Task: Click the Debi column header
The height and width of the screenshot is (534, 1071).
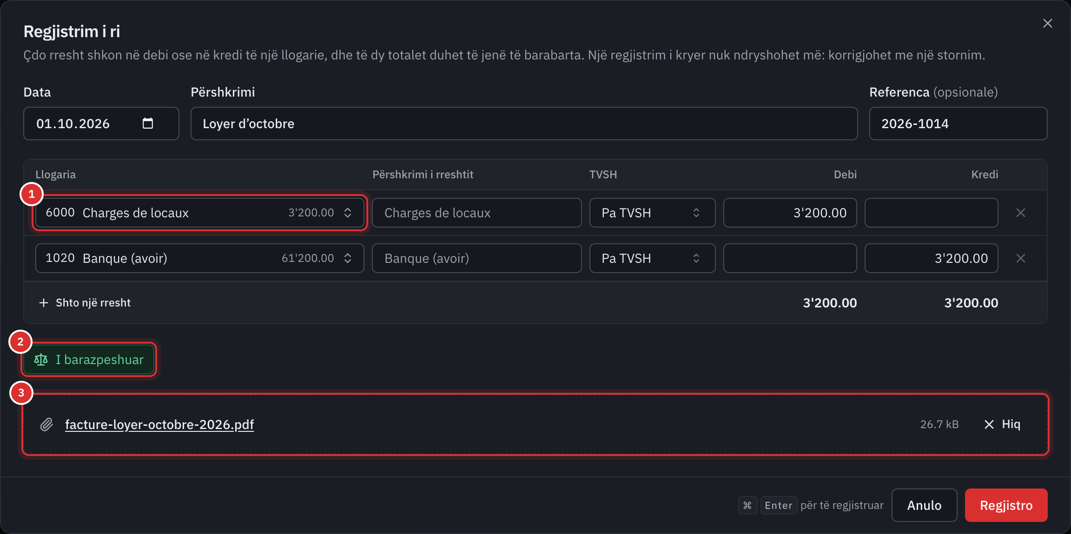Action: pyautogui.click(x=845, y=175)
